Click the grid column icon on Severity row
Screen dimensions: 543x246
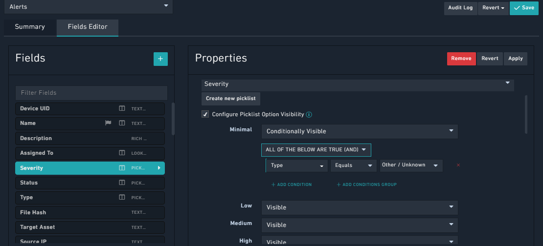click(122, 168)
